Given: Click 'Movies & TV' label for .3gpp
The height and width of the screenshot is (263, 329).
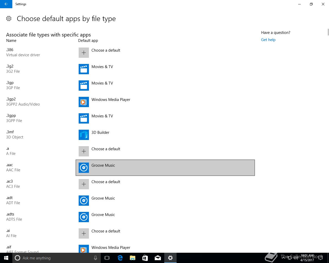Looking at the screenshot, I should (102, 116).
